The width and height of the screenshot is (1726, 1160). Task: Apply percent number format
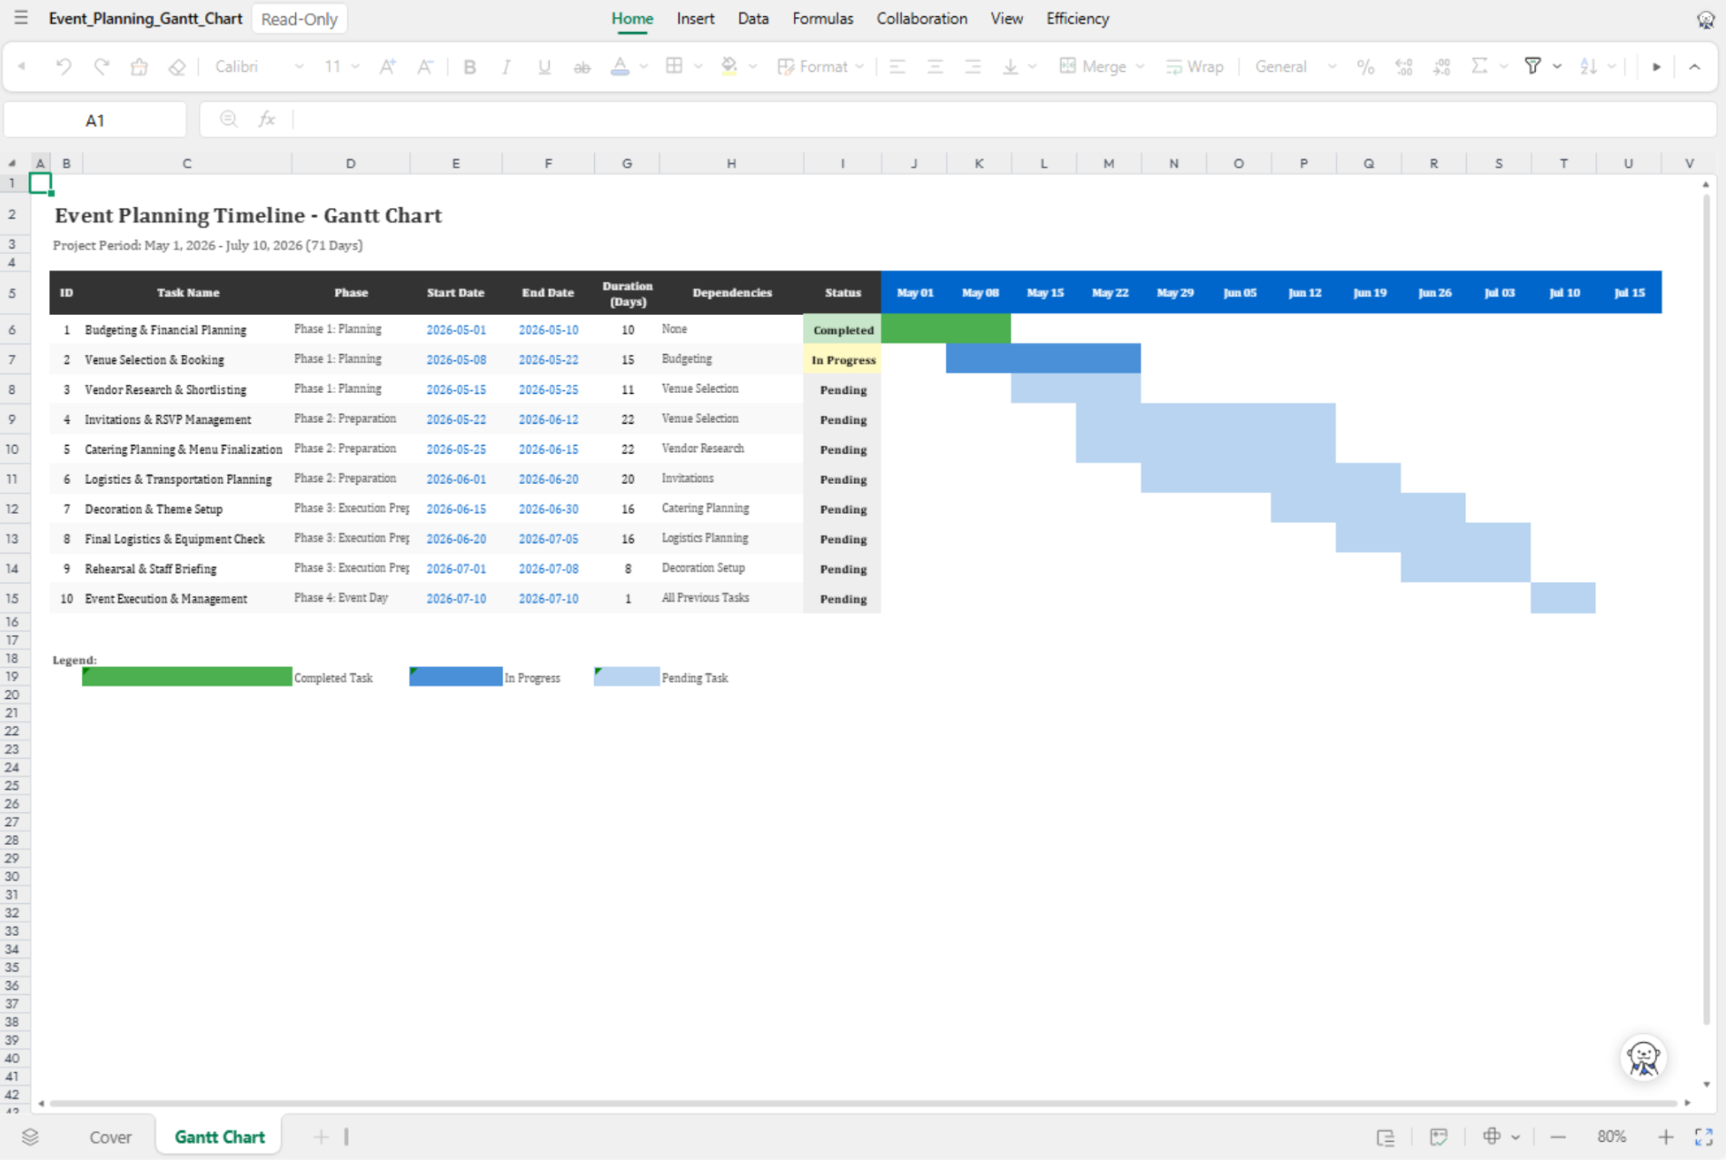(x=1365, y=66)
